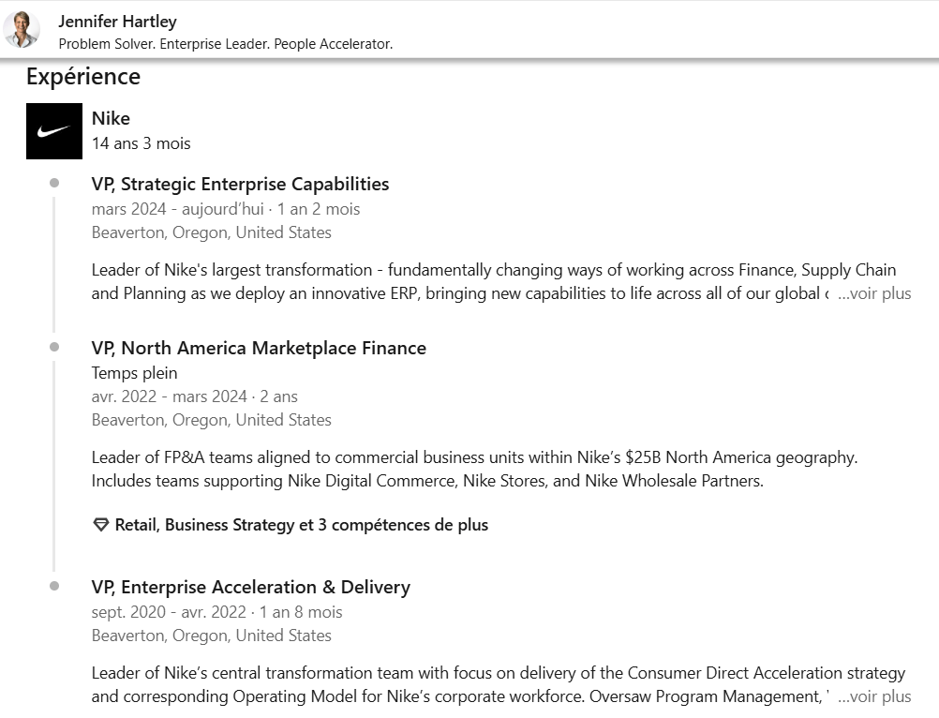Screen dimensions: 939x718
Task: Click timeline dot for Enterprise Acceleration & Delivery
Action: 54,586
